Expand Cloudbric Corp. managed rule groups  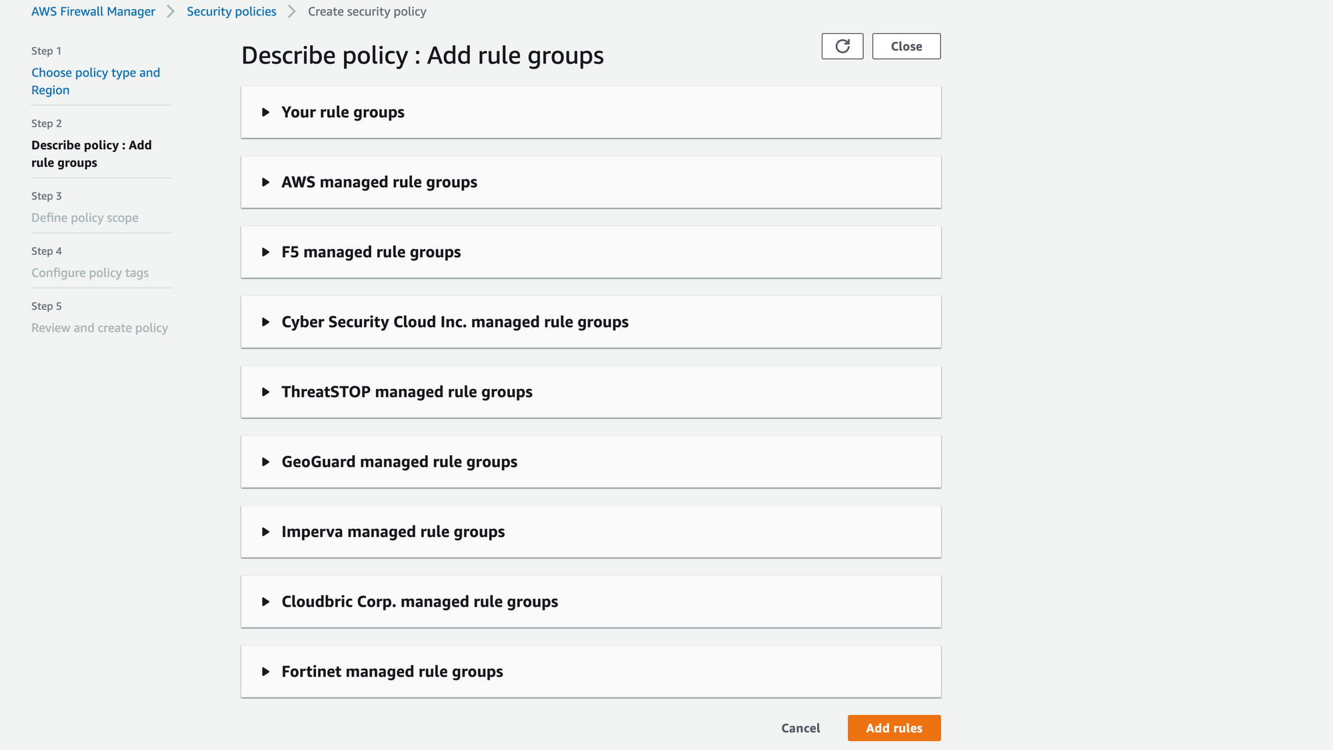[591, 601]
